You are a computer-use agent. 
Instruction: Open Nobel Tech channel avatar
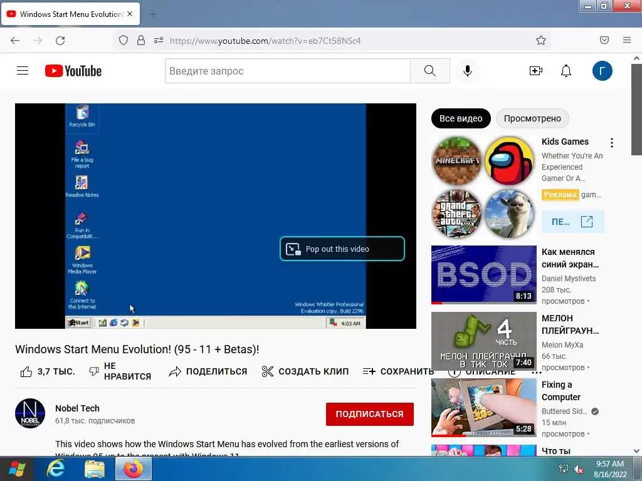[30, 413]
